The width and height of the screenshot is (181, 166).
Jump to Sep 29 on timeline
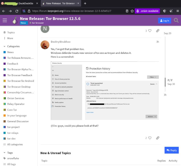(167, 33)
